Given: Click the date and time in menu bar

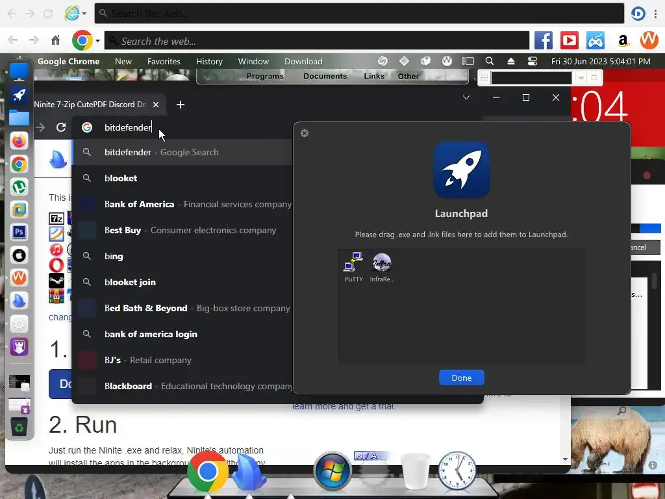Looking at the screenshot, I should point(601,61).
